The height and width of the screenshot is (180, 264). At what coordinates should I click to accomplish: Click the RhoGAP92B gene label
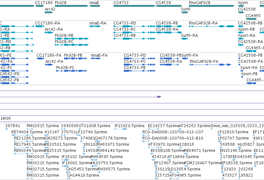(x=199, y=3)
